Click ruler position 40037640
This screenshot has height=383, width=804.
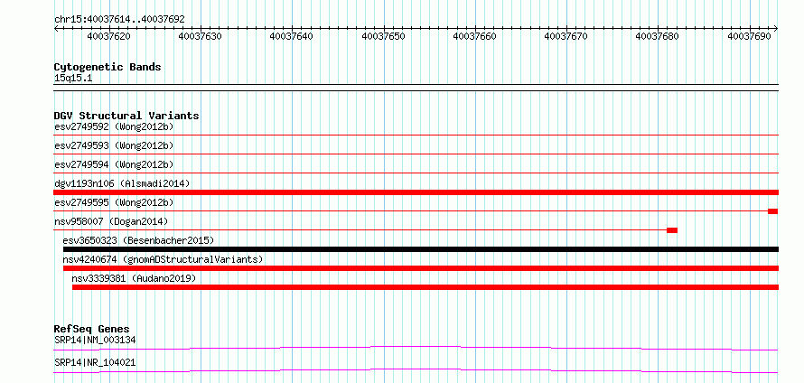coord(291,36)
